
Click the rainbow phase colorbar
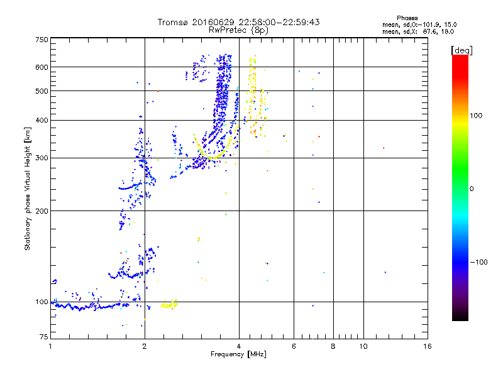click(460, 187)
